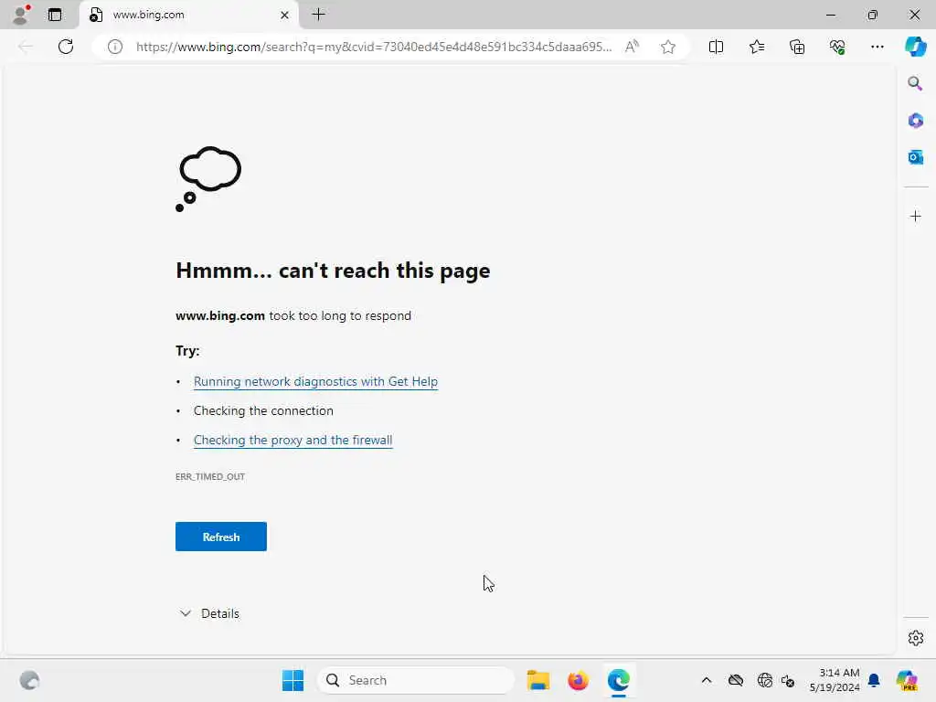Open sidebar Outlook icon
This screenshot has height=702, width=936.
[915, 157]
